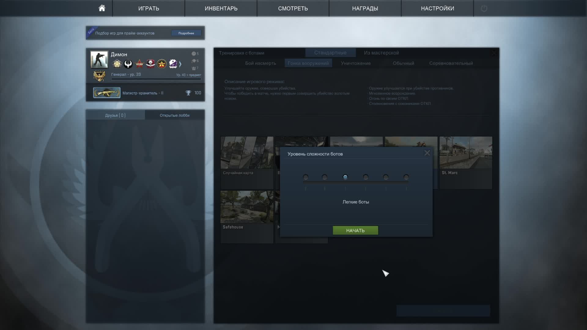Switch to Открытые лобби tab
Viewport: 587px width, 330px height.
click(175, 115)
